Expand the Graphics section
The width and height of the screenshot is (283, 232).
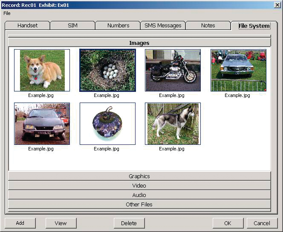pyautogui.click(x=139, y=176)
